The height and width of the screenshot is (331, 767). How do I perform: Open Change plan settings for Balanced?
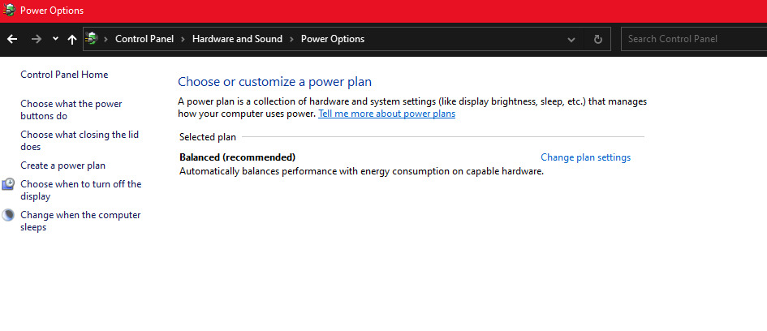[x=585, y=157]
